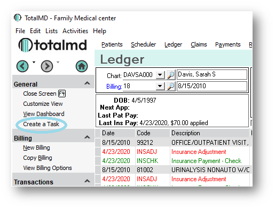Click Create a Task link

[x=41, y=124]
